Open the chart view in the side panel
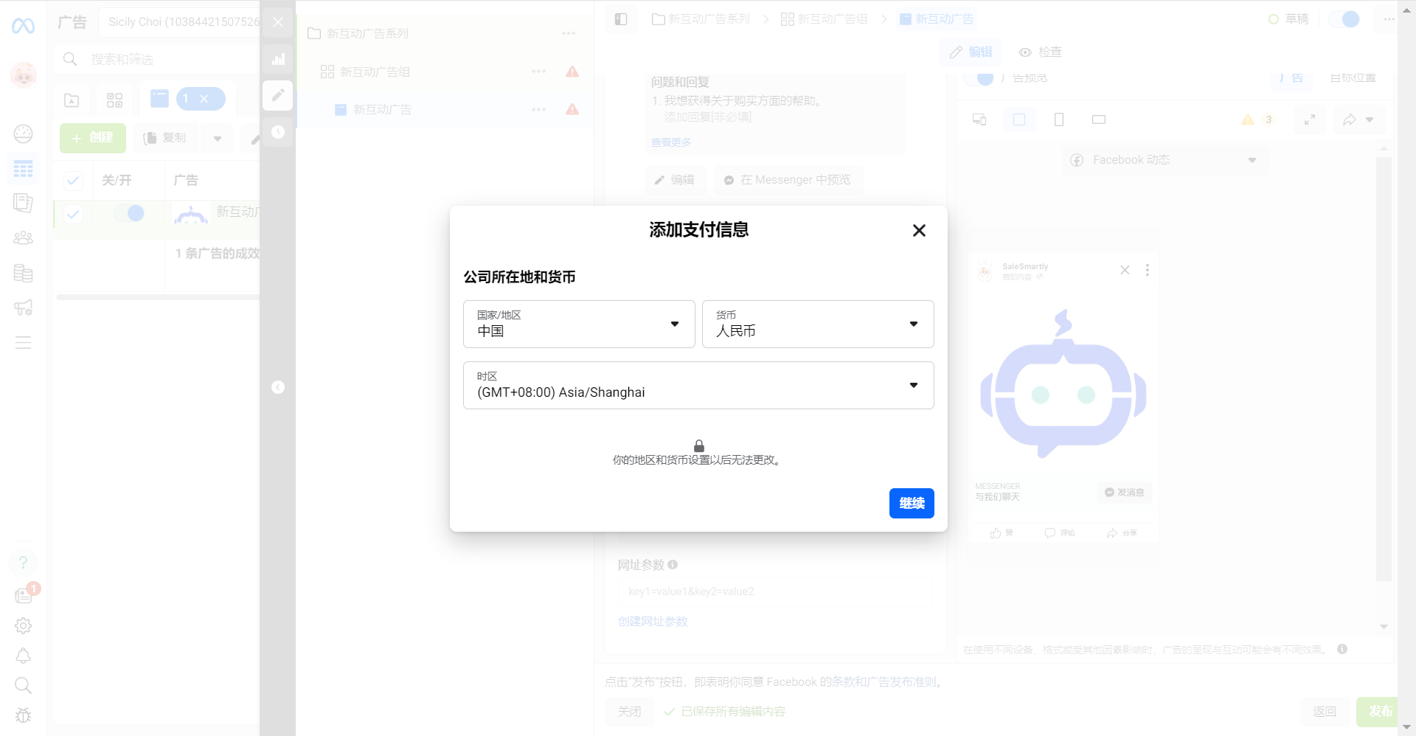The width and height of the screenshot is (1416, 736). click(278, 59)
